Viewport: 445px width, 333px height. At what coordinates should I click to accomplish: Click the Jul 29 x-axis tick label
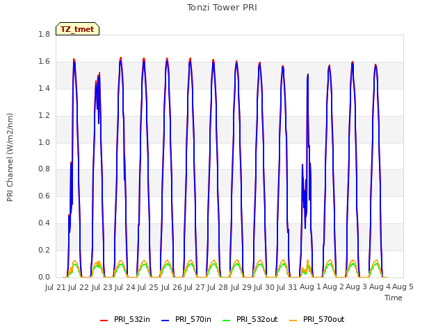click(x=241, y=287)
